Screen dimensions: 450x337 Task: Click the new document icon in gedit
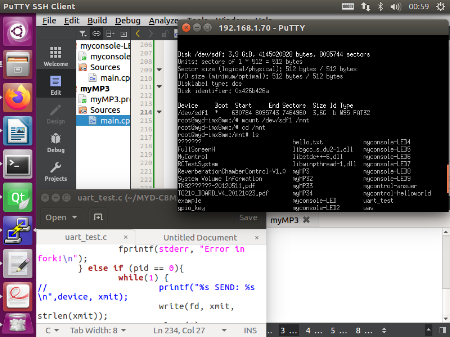pyautogui.click(x=98, y=217)
